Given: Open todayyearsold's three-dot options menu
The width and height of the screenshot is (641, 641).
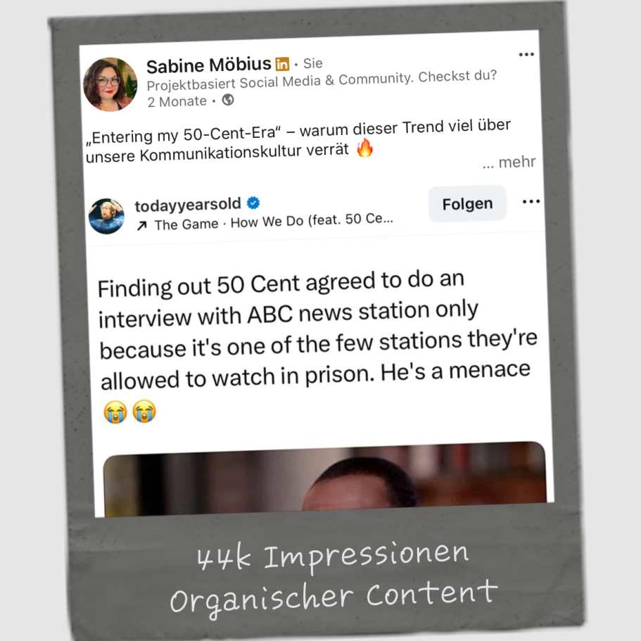Looking at the screenshot, I should [x=531, y=201].
